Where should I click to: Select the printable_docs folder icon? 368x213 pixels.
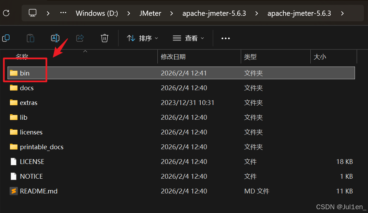point(14,147)
